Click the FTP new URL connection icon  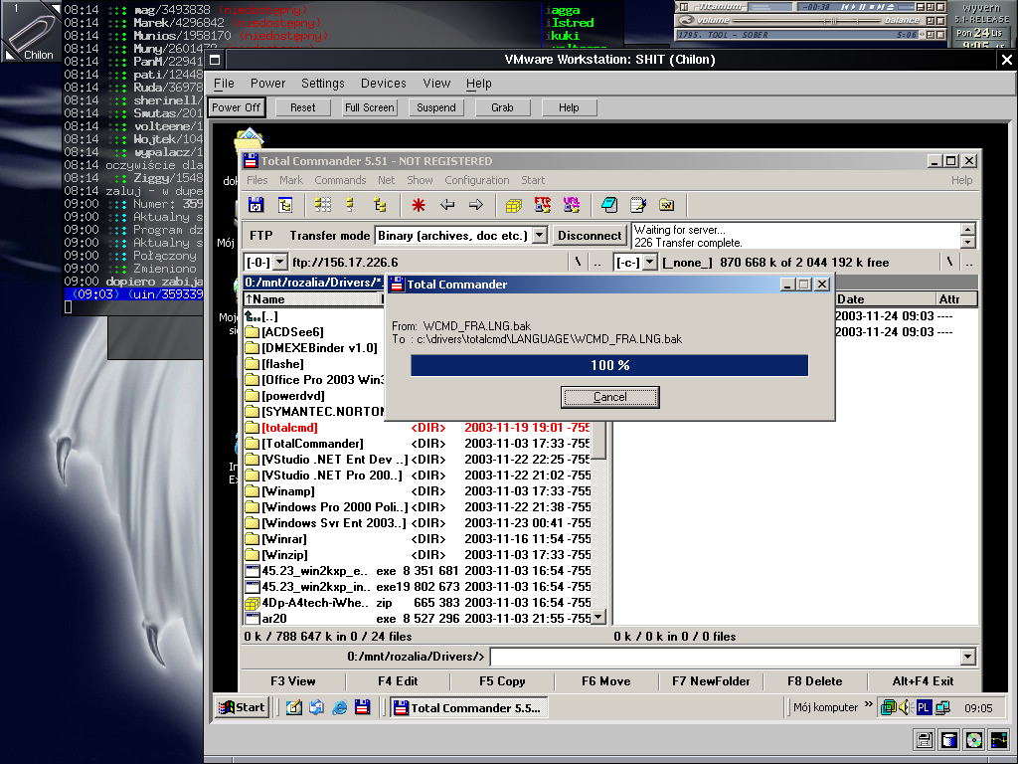(x=571, y=205)
